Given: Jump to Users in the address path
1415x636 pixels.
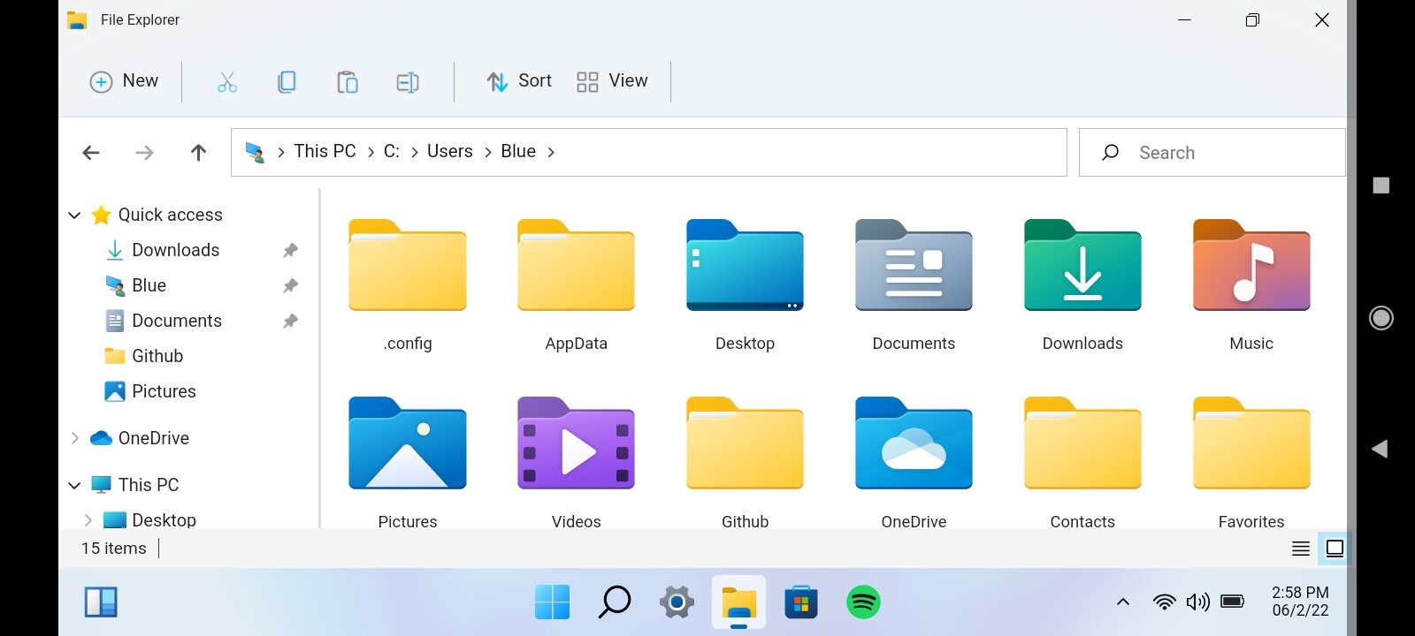Looking at the screenshot, I should 449,151.
